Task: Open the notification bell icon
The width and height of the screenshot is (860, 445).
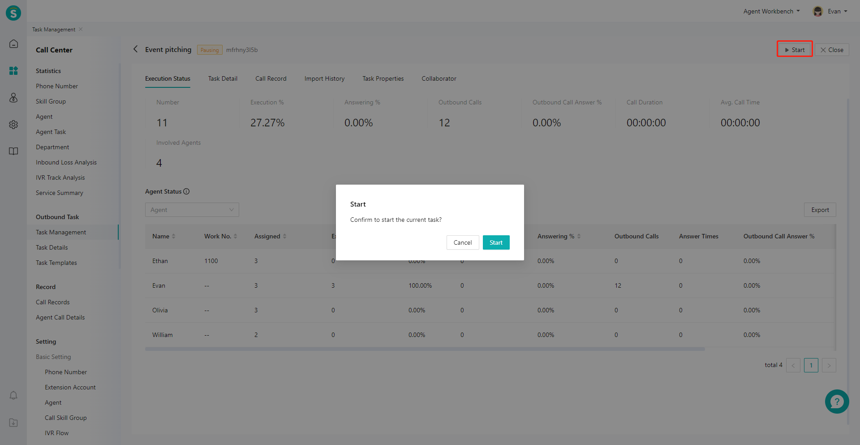Action: click(x=13, y=395)
